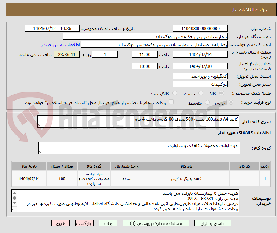Click the deadline hour field 11:00
Screen dimensions: 277x233
click(x=145, y=54)
